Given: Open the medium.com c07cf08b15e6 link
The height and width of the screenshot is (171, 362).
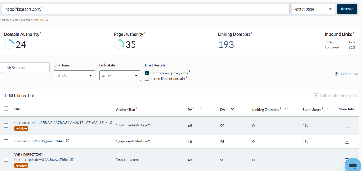Looking at the screenshot, I should [x=61, y=123].
